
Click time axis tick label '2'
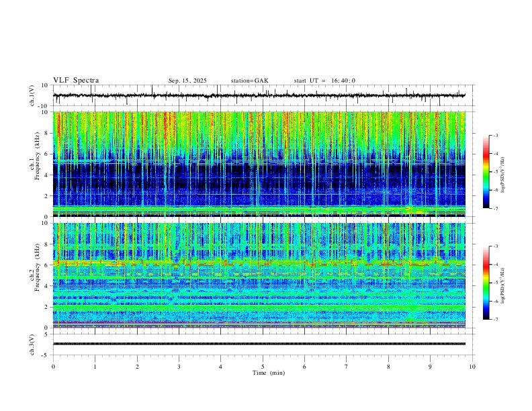point(137,367)
